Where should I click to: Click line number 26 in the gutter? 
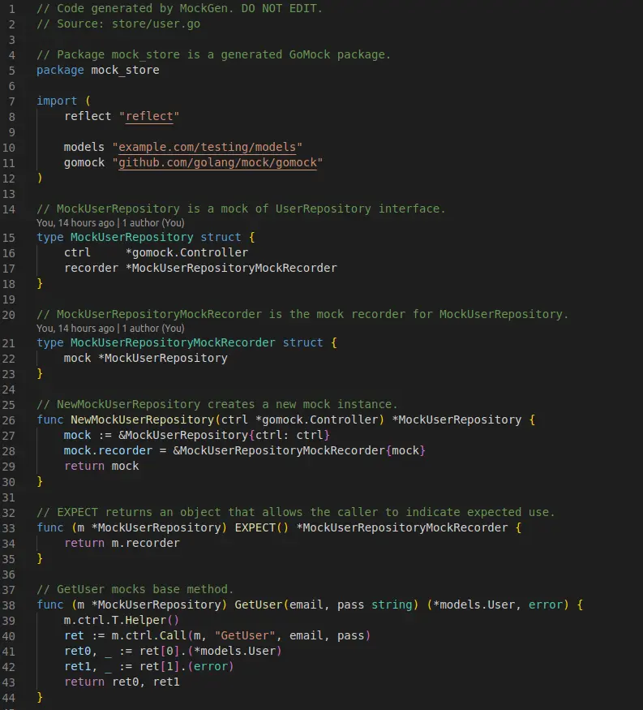pos(9,420)
